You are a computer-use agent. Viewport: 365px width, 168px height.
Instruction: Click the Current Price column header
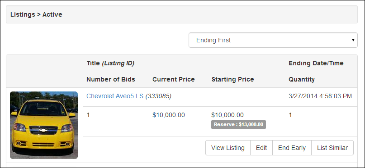[174, 79]
